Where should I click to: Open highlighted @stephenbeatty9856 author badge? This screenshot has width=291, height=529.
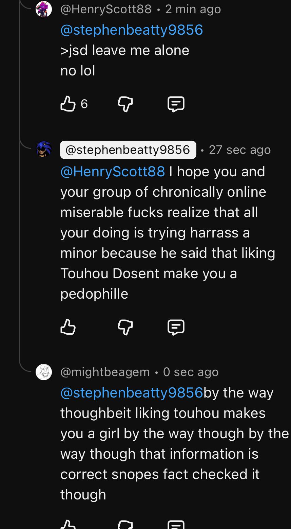128,150
